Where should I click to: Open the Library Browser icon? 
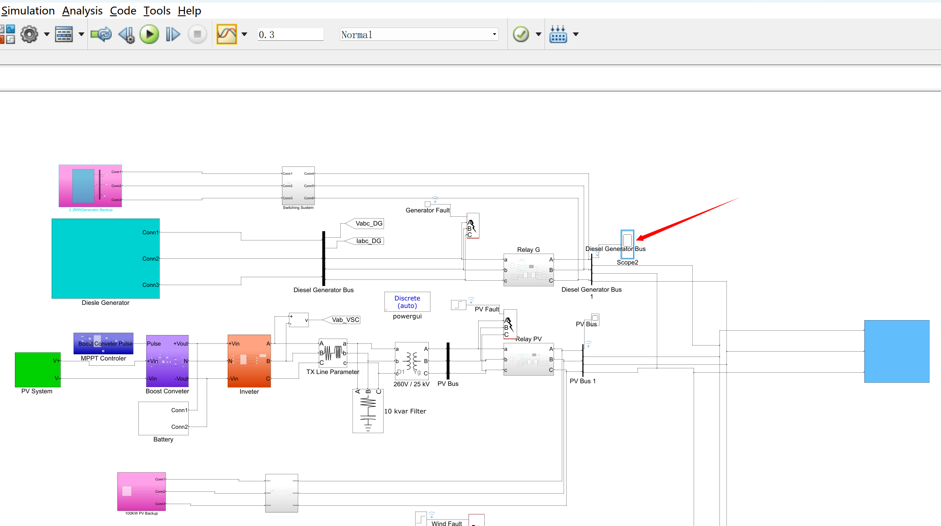pyautogui.click(x=7, y=34)
